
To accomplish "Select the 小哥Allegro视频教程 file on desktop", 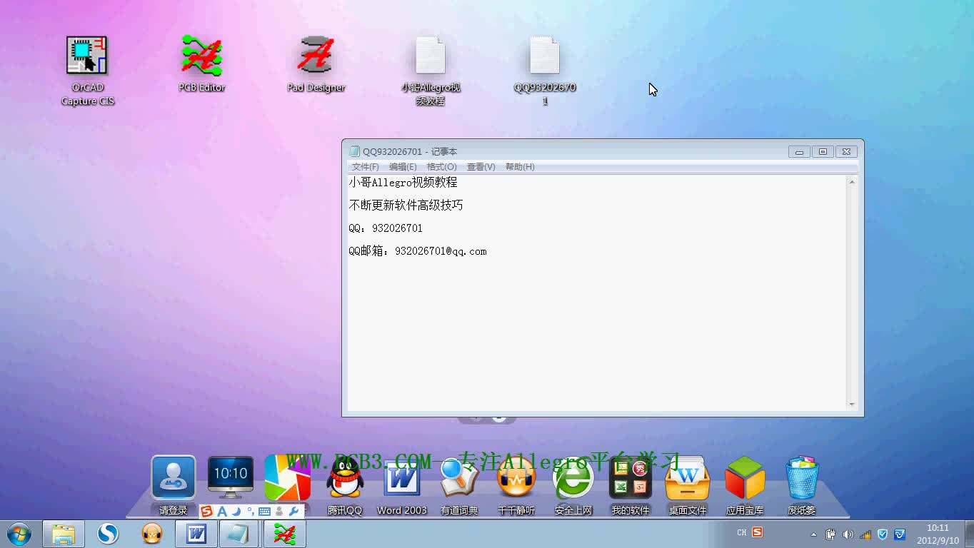I will pyautogui.click(x=431, y=71).
